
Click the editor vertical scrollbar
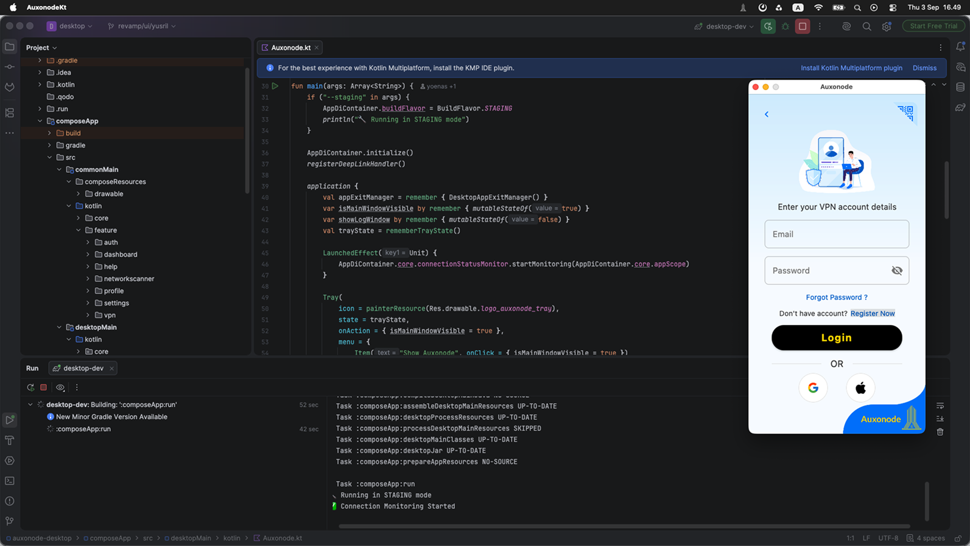coord(946,189)
